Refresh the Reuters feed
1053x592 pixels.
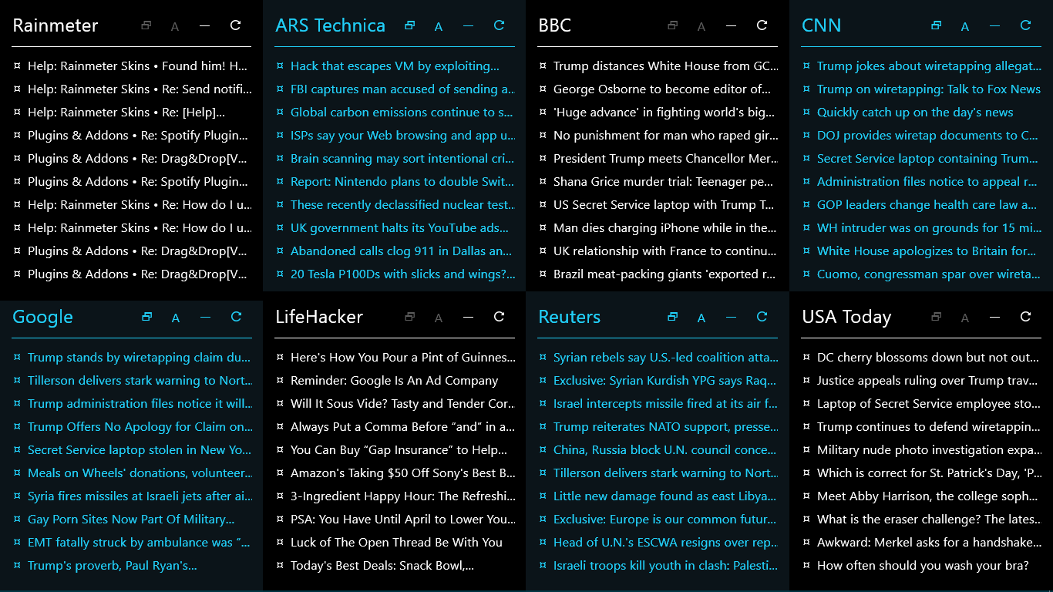pos(762,317)
